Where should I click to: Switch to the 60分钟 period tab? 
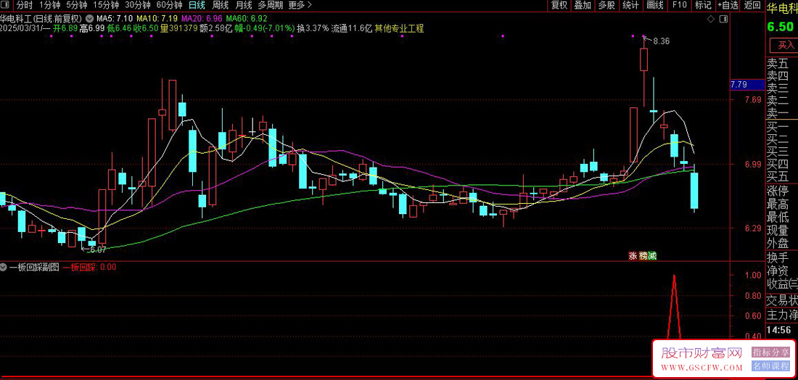point(169,5)
